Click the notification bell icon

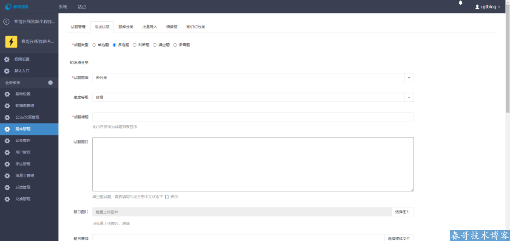460,3
